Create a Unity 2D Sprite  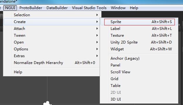click(139, 42)
